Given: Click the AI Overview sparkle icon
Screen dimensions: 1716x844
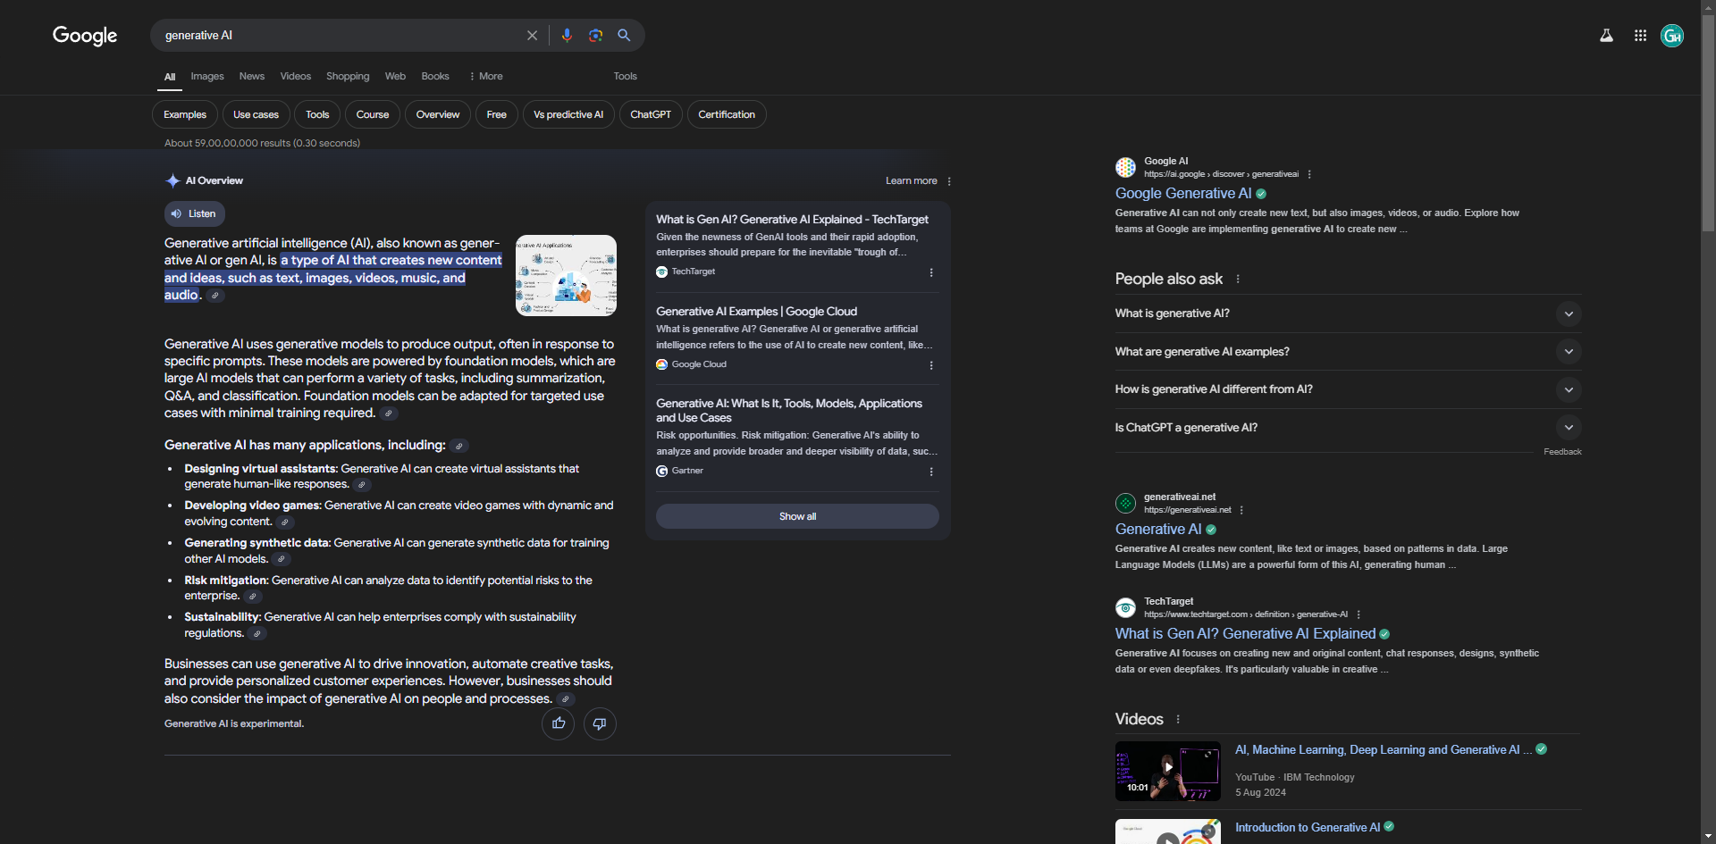Looking at the screenshot, I should pyautogui.click(x=172, y=180).
